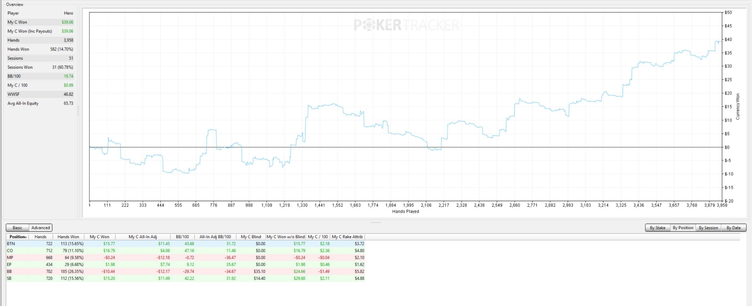Sort table by Position column header
The width and height of the screenshot is (752, 306).
(18, 237)
